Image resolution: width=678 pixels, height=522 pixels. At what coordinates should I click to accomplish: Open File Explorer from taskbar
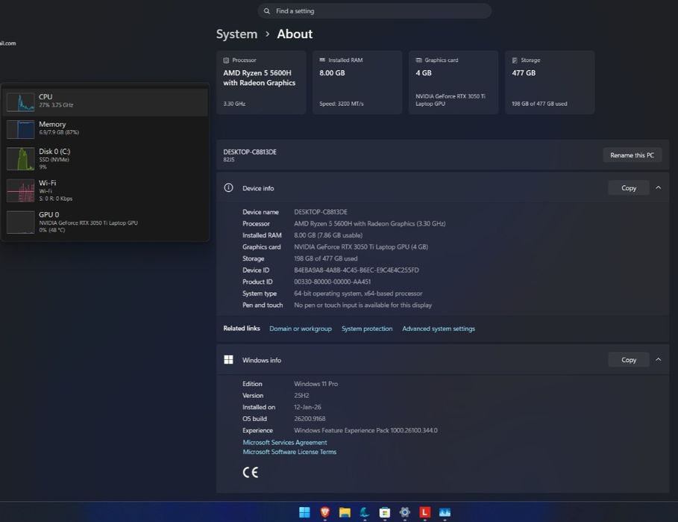pos(345,512)
